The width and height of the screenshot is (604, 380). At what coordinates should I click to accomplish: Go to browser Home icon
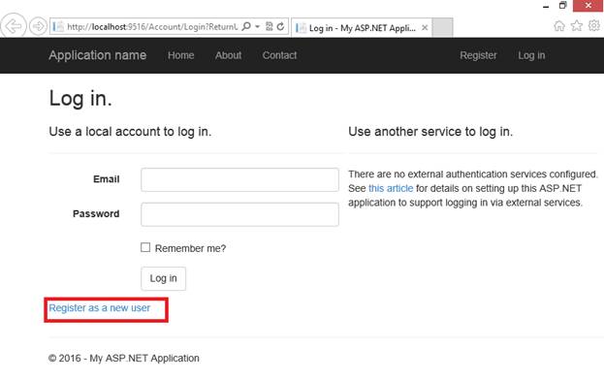[559, 26]
